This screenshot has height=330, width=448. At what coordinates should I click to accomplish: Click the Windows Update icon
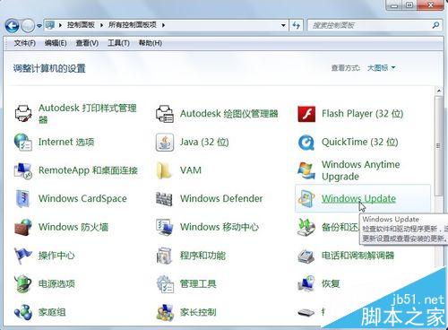(x=306, y=198)
